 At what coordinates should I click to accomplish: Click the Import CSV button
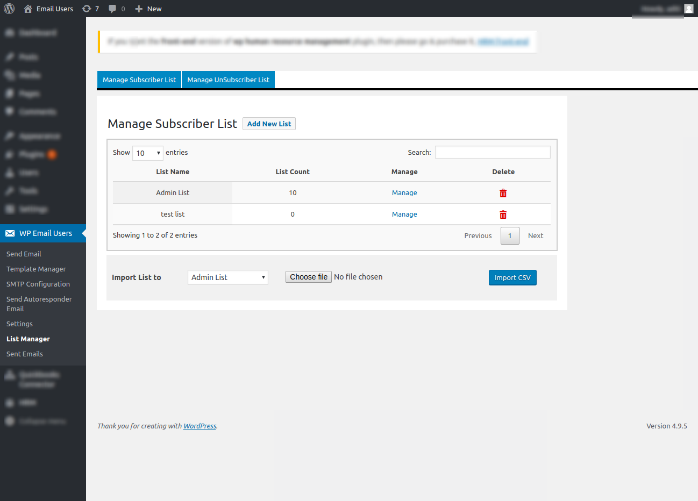pos(512,277)
